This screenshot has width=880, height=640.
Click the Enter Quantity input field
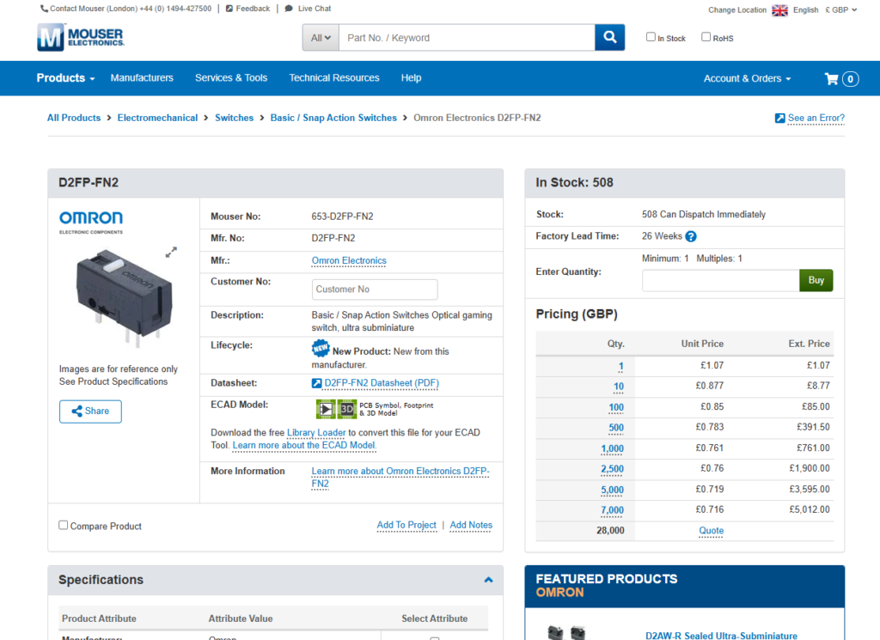[720, 281]
